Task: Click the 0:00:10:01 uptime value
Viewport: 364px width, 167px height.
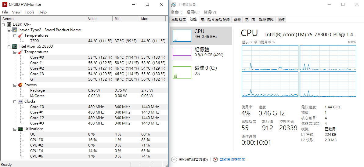Action: pyautogui.click(x=256, y=142)
